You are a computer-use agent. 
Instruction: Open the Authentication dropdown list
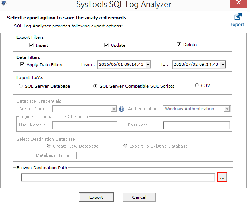(227, 109)
